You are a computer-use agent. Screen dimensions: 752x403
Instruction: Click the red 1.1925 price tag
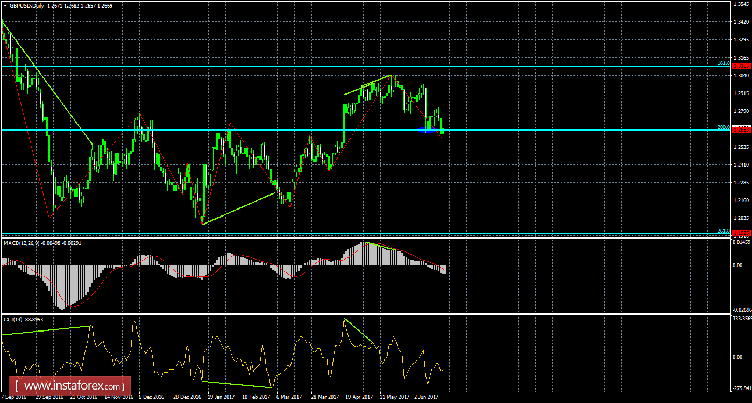click(741, 234)
